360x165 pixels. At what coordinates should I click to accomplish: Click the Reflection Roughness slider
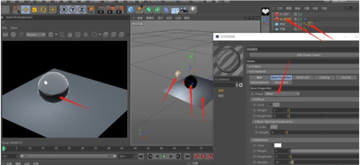(325, 157)
